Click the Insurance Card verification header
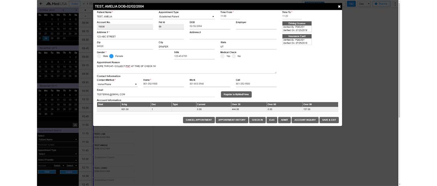437x186 pixels. tap(297, 36)
